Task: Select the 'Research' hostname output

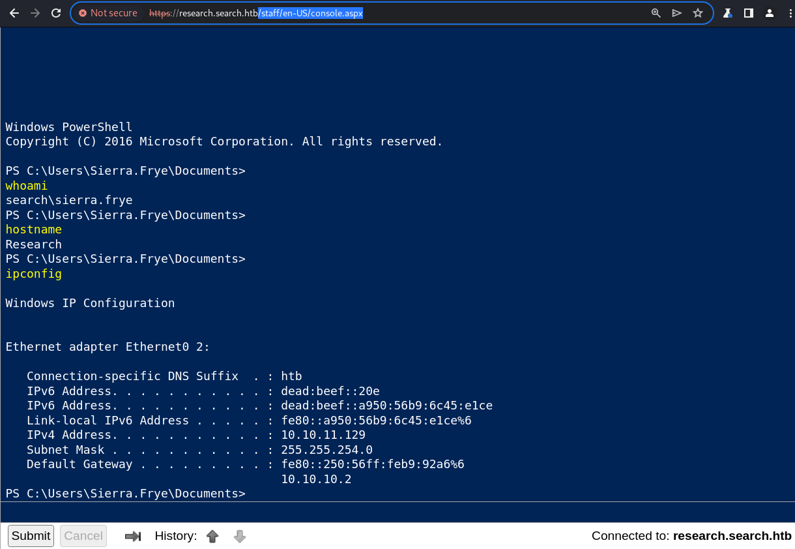Action: click(34, 245)
